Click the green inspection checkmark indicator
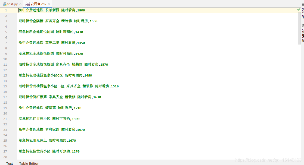304x165 pixels. click(299, 9)
